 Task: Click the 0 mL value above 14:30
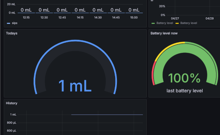[98, 10]
